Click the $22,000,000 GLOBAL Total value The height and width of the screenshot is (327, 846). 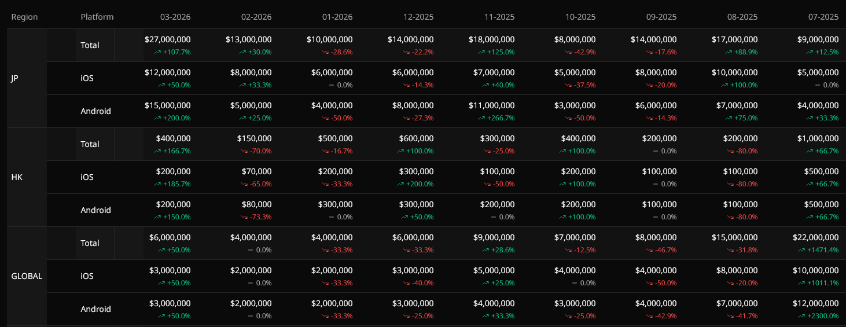click(x=816, y=237)
